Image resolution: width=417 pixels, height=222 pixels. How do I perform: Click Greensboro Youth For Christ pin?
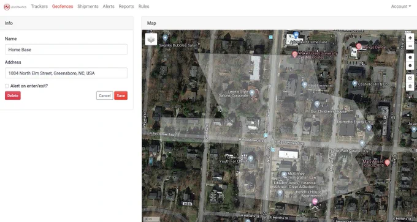coord(251,158)
